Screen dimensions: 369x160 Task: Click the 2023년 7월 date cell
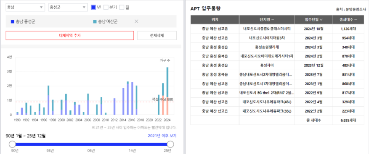tap(314, 74)
